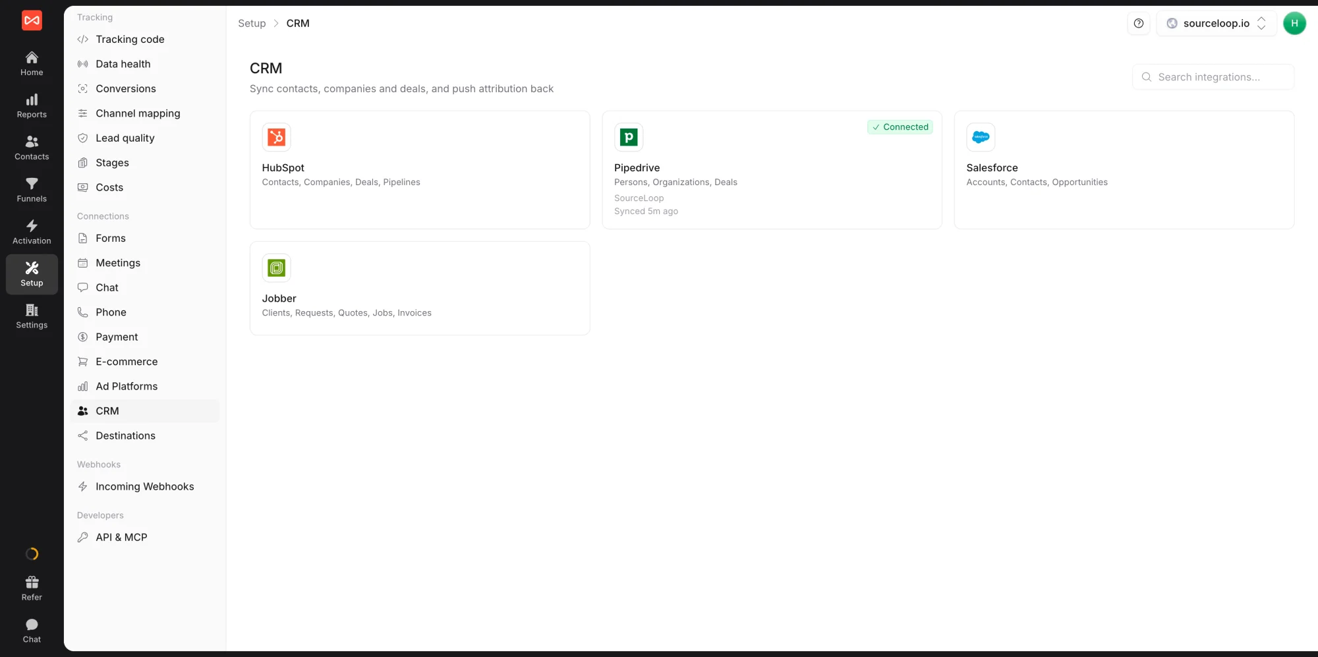Open Chat under Connections
Screen dimensions: 1318x657
[x=145, y=288]
